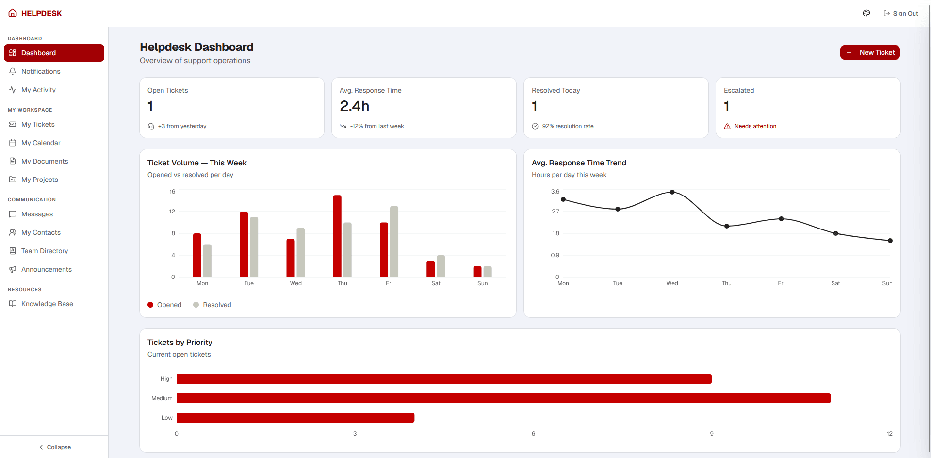
Task: Open My Contacts people icon
Action: point(13,232)
